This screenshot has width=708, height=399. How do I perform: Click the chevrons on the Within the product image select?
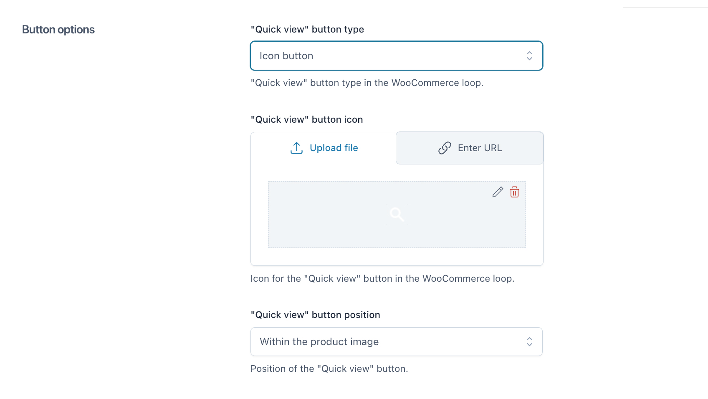click(x=529, y=342)
